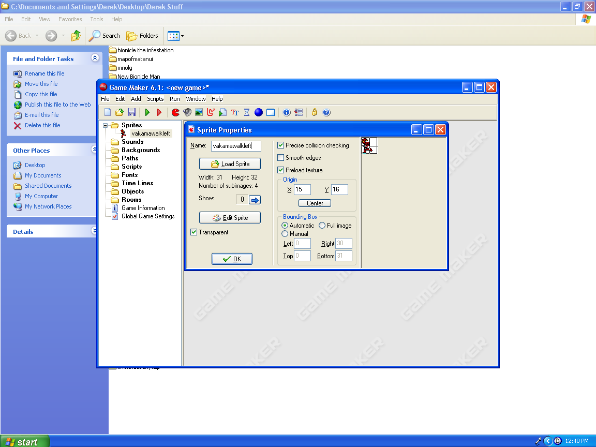Viewport: 596px width, 447px height.
Task: Click the Add Time Line hourglass icon
Action: (x=247, y=112)
